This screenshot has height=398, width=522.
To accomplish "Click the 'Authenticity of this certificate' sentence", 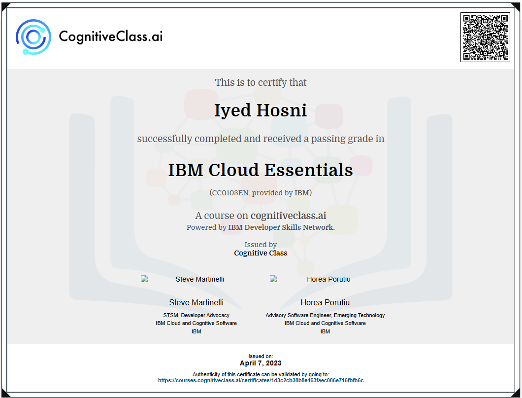I will pyautogui.click(x=261, y=374).
